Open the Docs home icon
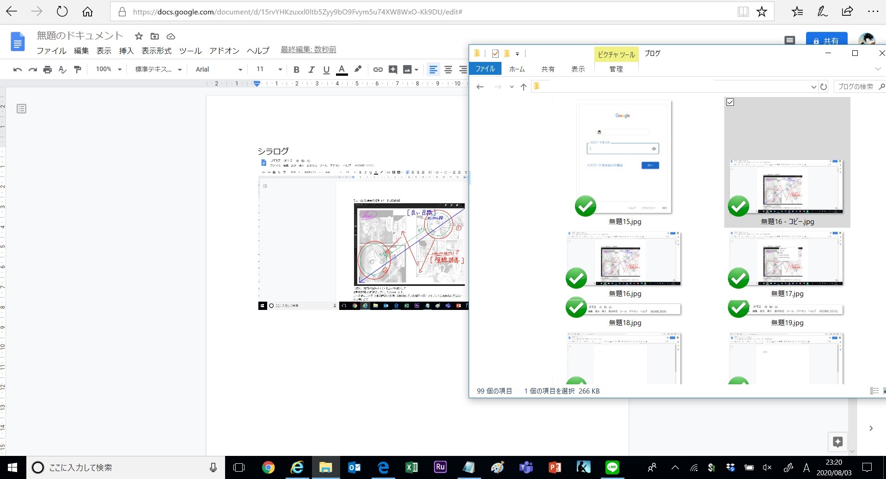886x479 pixels. pyautogui.click(x=18, y=42)
